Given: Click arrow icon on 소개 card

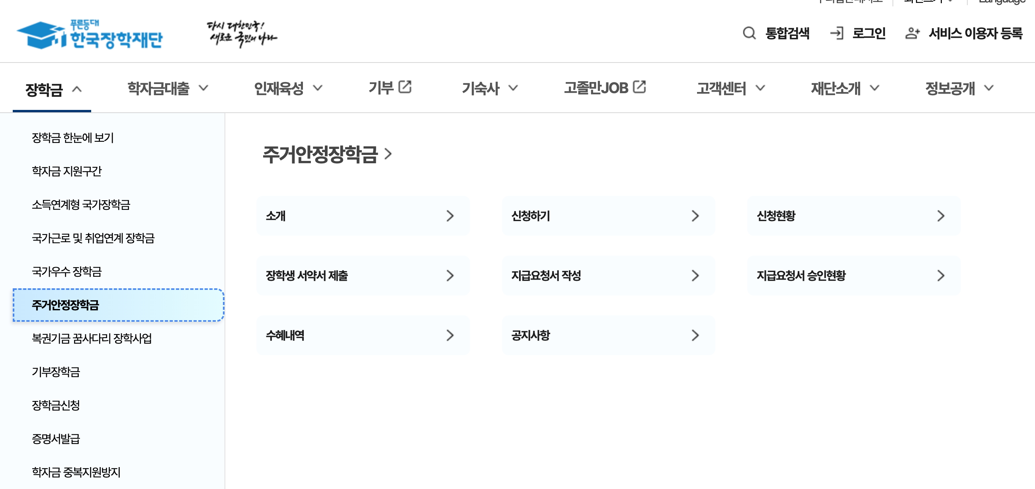Looking at the screenshot, I should 449,216.
